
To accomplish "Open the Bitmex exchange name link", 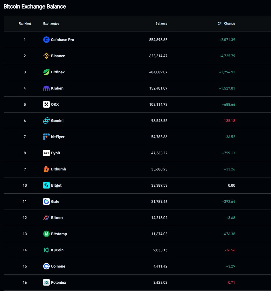I will [x=57, y=218].
